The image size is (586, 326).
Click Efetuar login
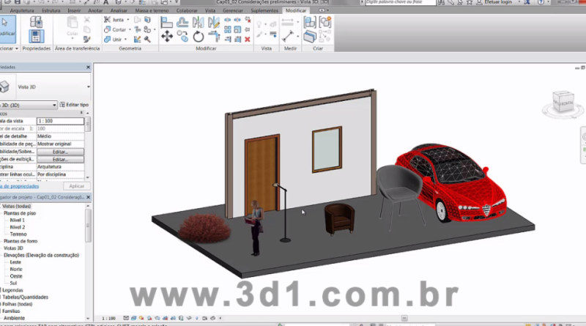coord(498,2)
